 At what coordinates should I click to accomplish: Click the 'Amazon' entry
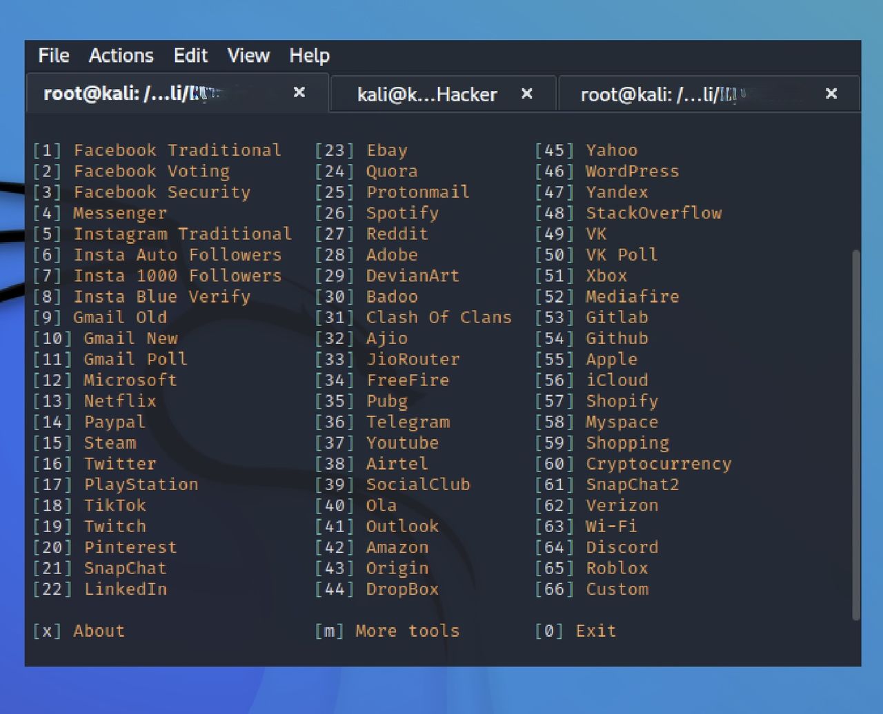[397, 547]
